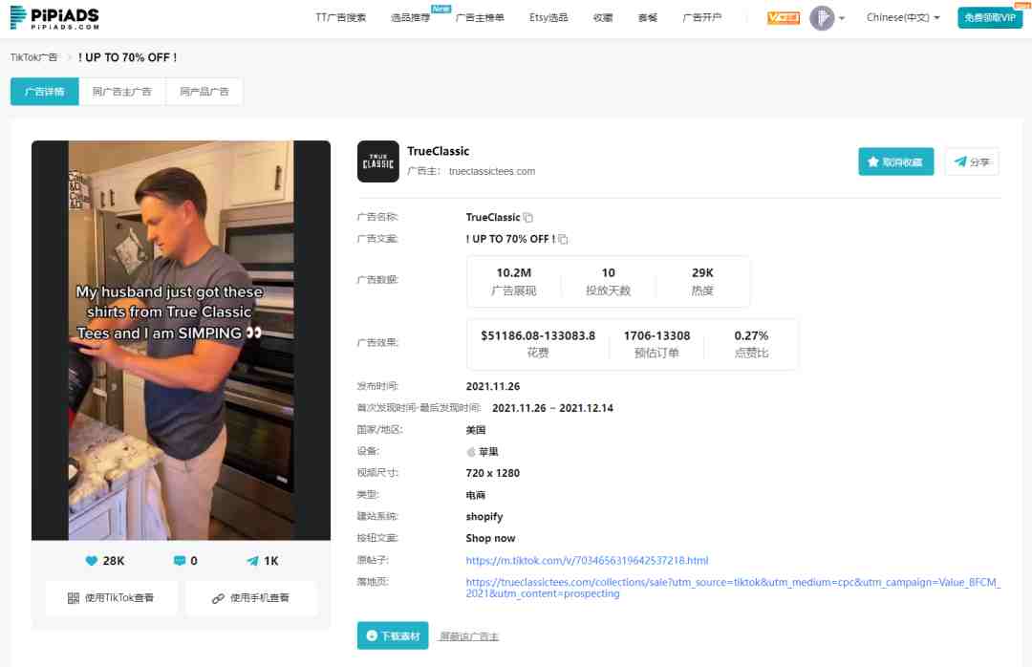
Task: Click the 1706-13308 预估订单 value
Action: coord(656,335)
